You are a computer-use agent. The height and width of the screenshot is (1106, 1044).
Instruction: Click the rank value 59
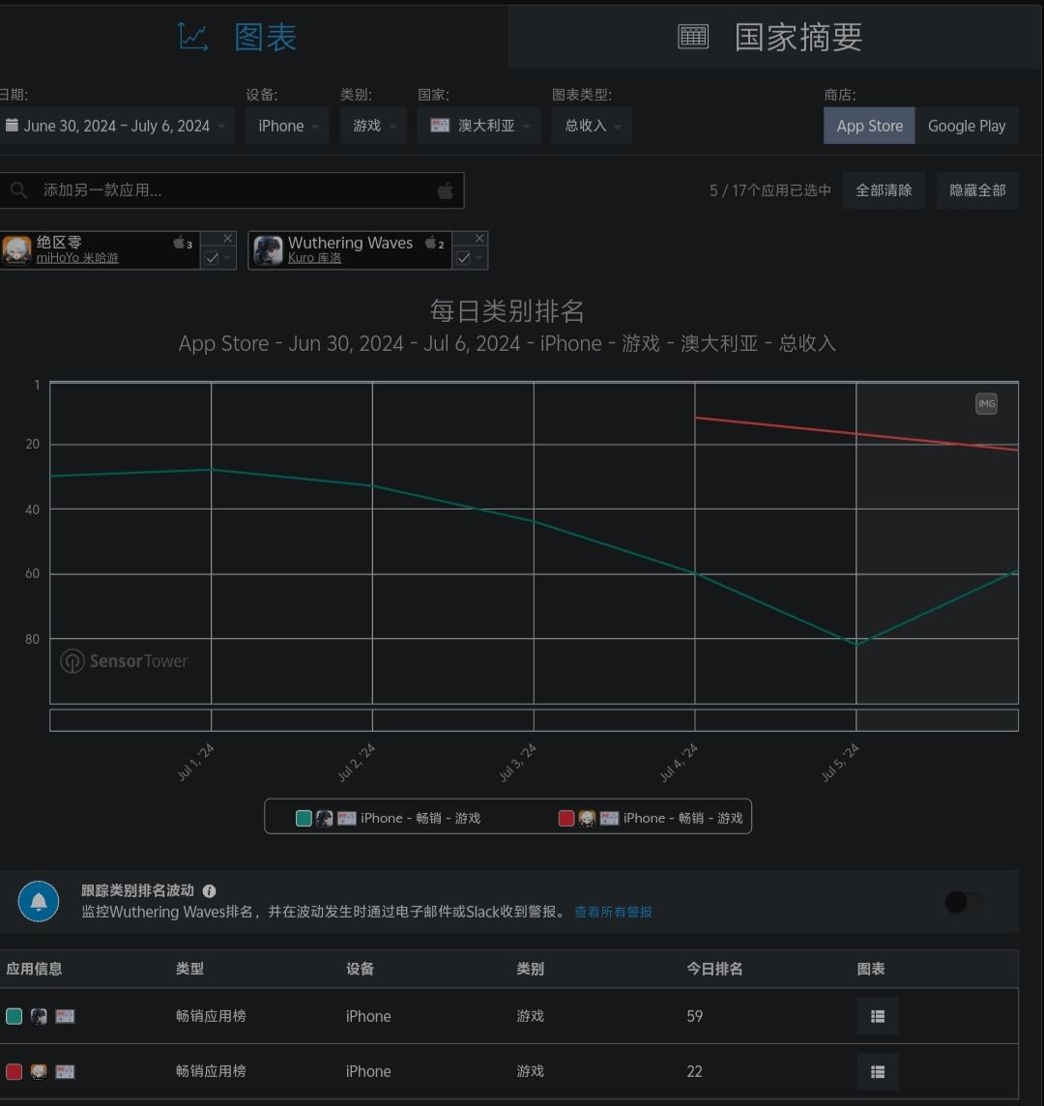coord(694,1016)
